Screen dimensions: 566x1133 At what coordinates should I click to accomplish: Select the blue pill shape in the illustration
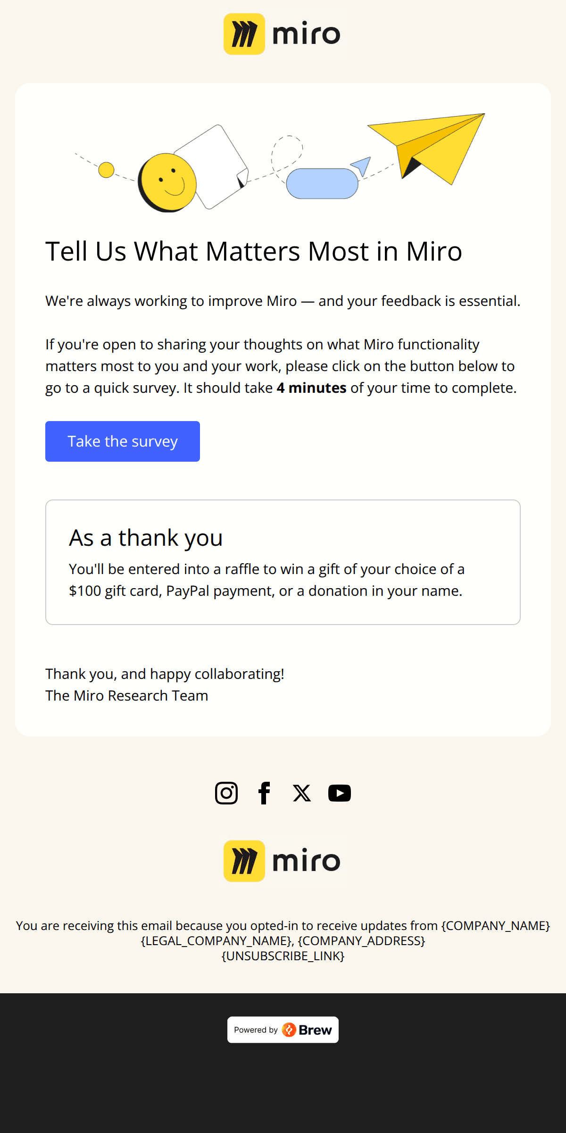click(323, 184)
